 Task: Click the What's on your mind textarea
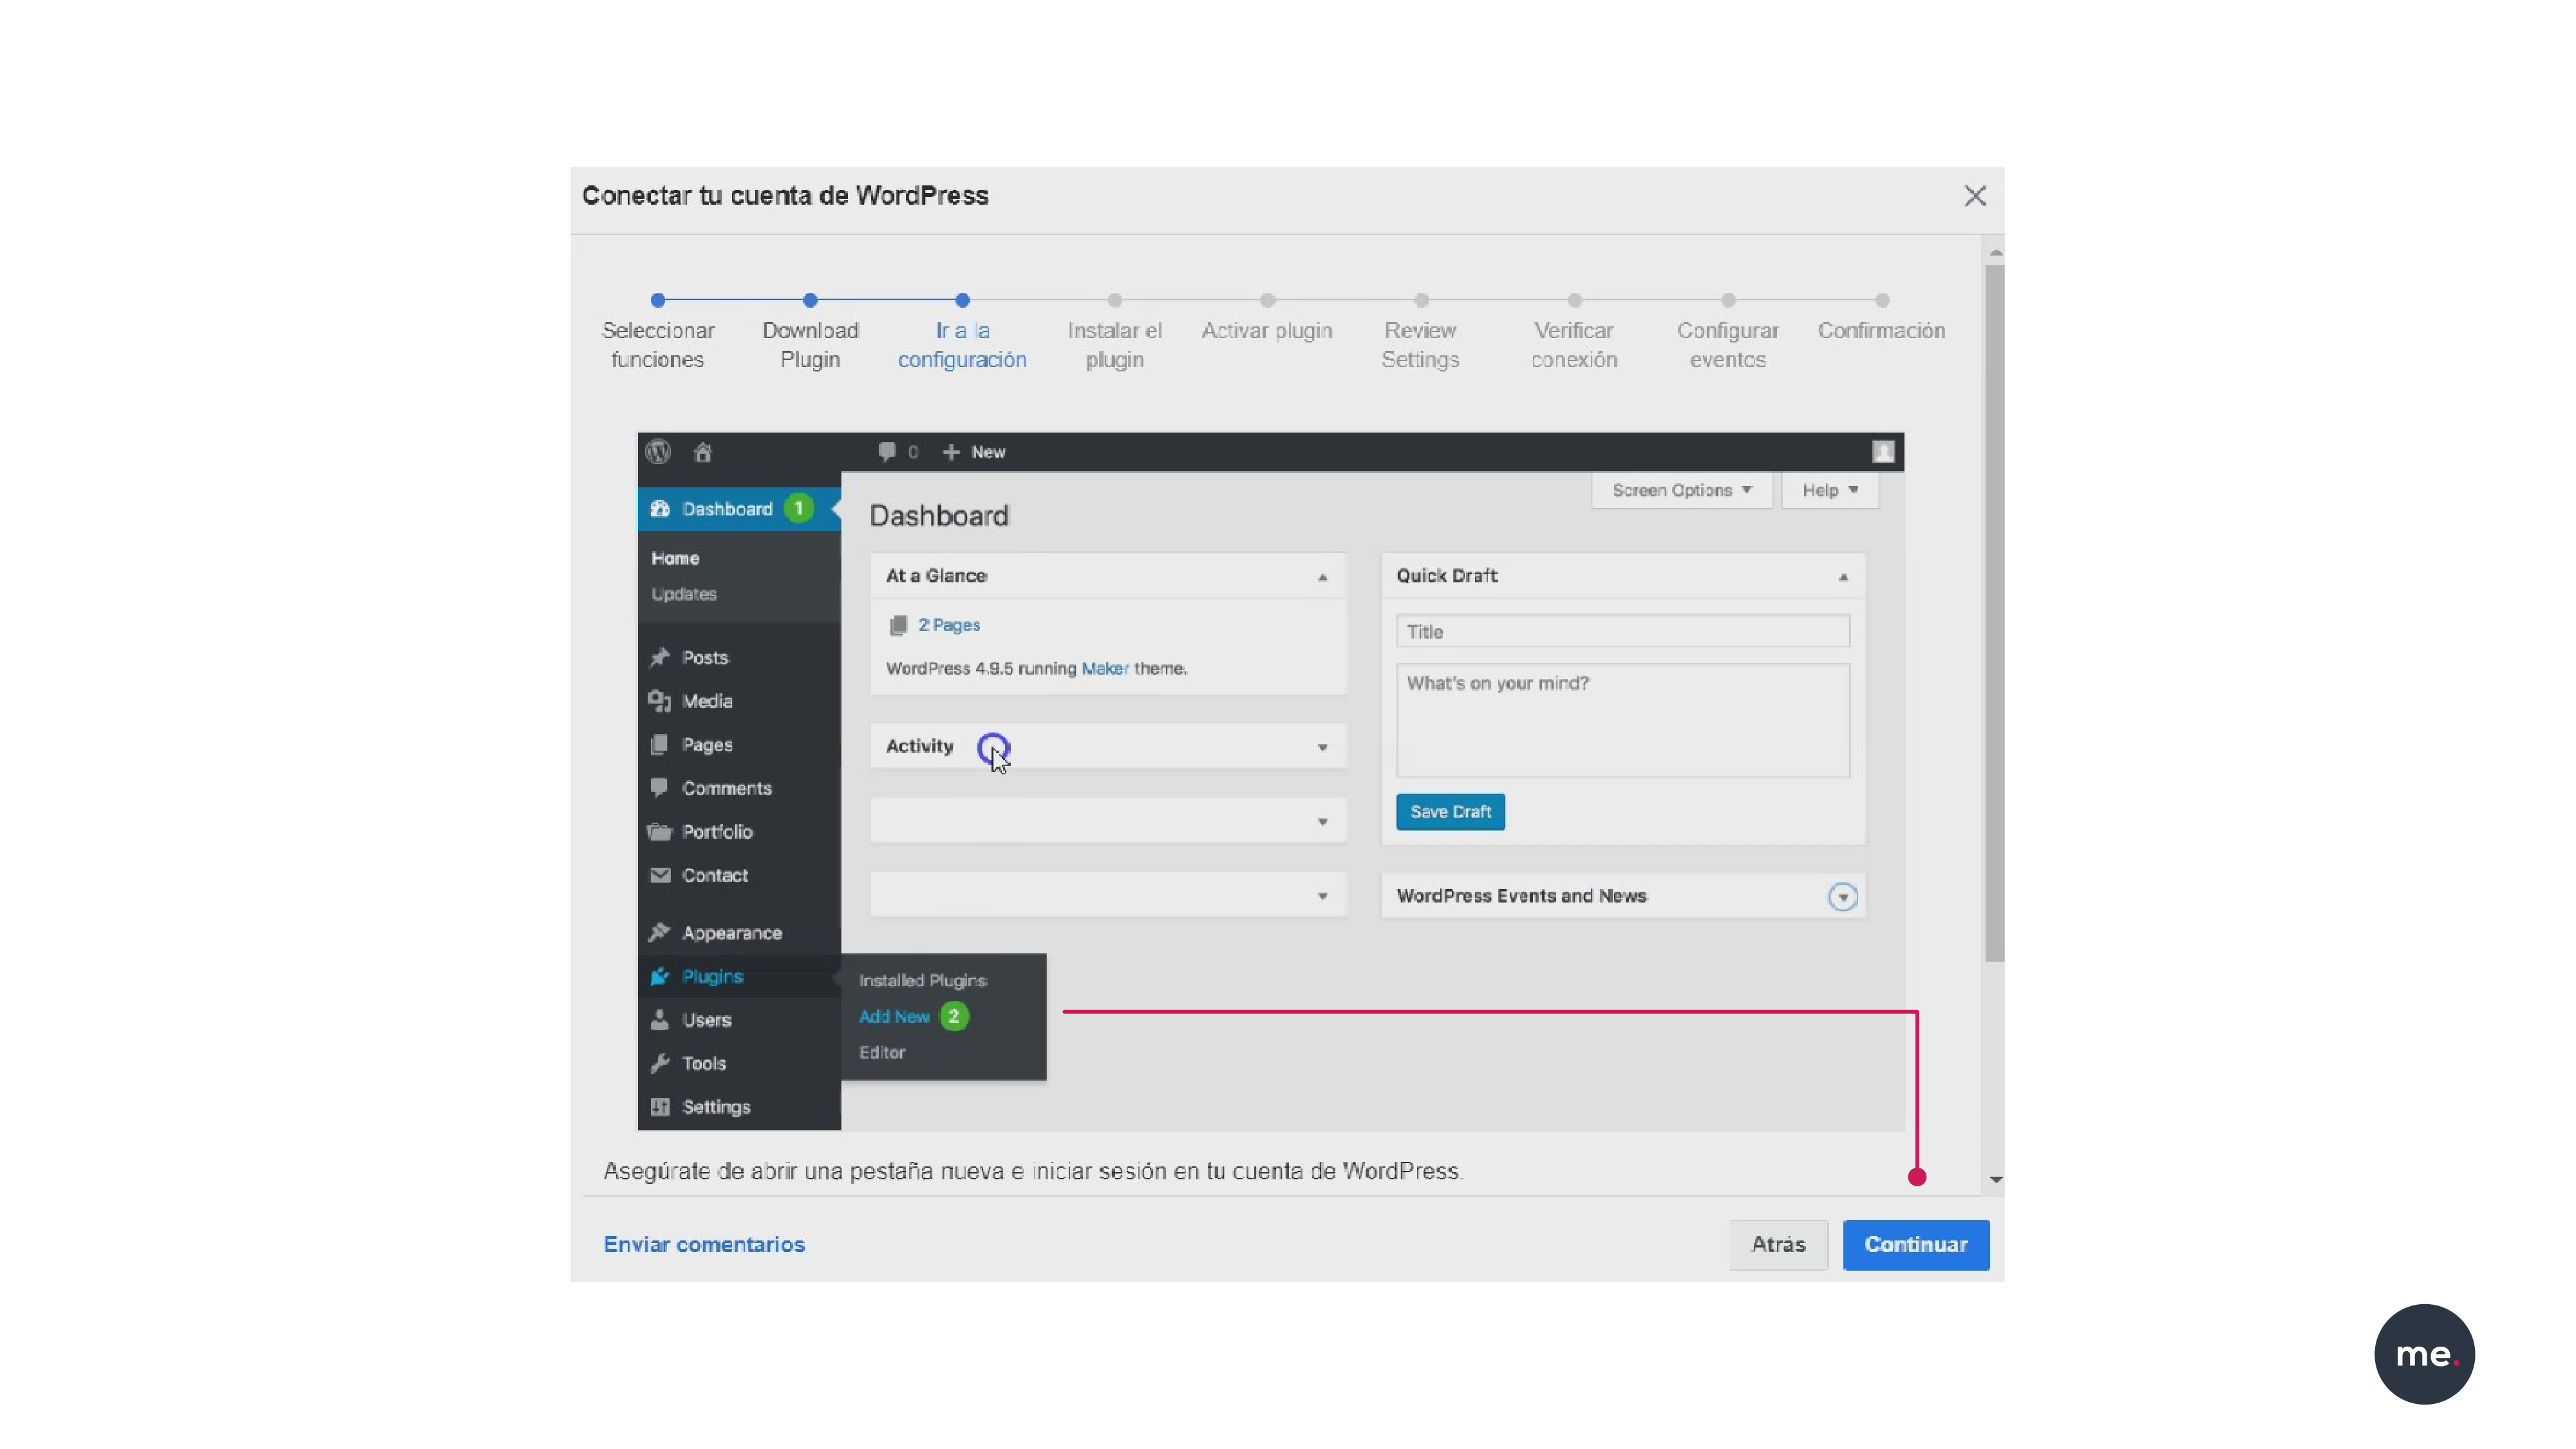click(1622, 720)
